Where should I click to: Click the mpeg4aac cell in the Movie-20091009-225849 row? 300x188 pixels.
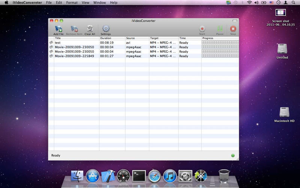pos(134,56)
